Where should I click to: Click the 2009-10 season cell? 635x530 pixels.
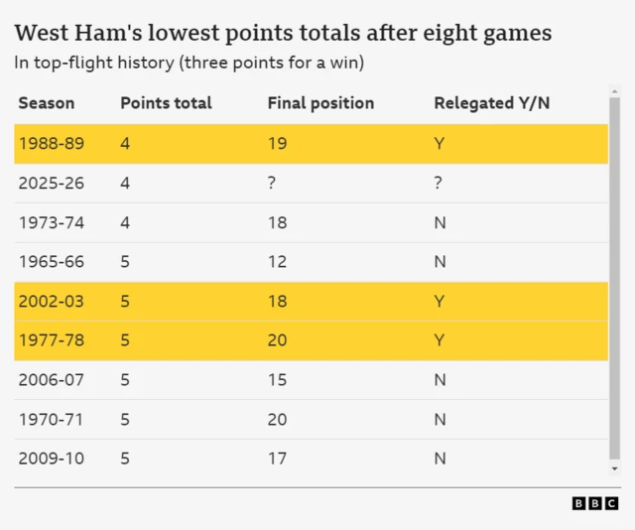click(51, 459)
